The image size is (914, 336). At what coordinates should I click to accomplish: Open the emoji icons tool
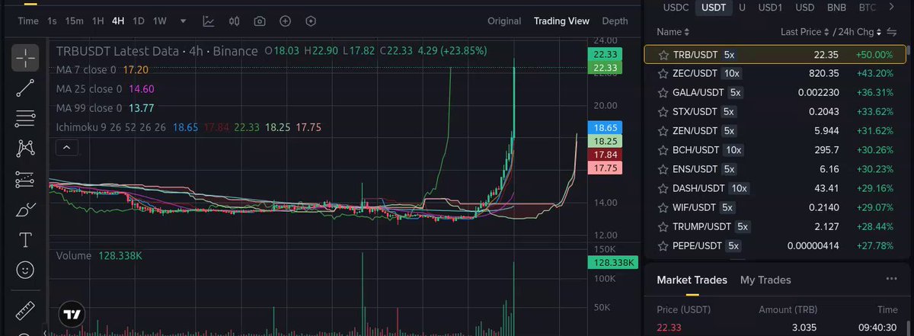[x=24, y=270]
